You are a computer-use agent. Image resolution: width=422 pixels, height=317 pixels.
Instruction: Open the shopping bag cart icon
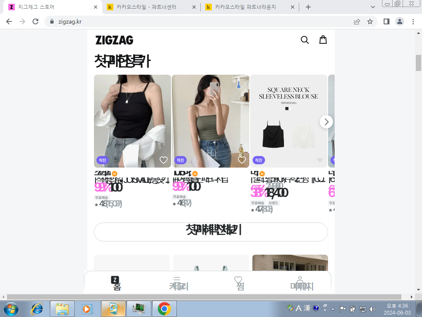(x=323, y=40)
